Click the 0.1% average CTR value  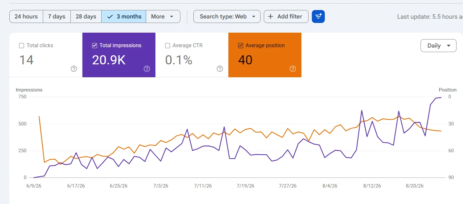179,60
